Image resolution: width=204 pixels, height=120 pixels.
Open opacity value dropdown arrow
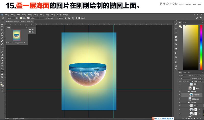pos(203,78)
